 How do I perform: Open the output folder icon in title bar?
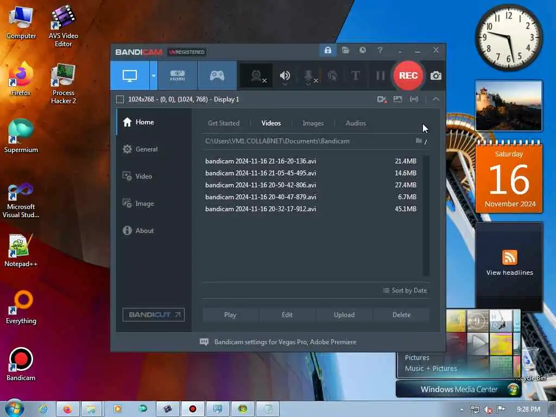345,50
